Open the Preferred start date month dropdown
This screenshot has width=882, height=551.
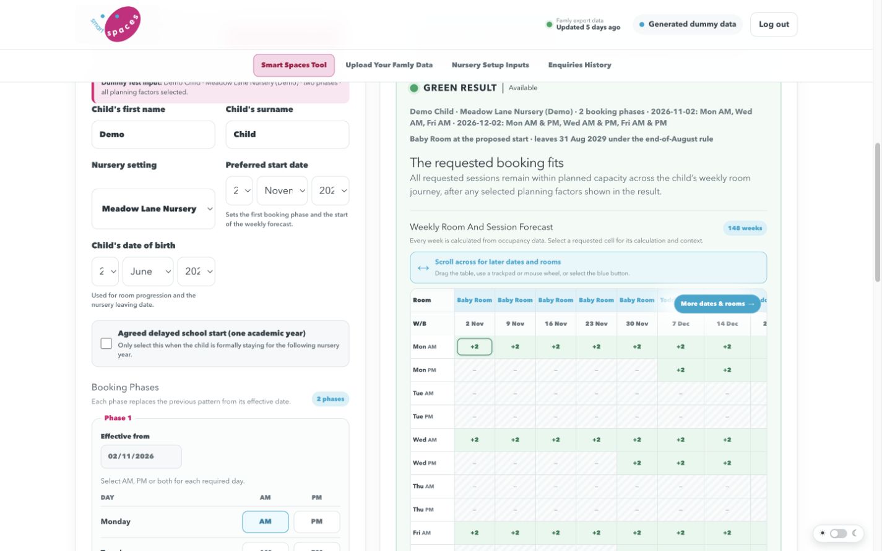point(282,190)
